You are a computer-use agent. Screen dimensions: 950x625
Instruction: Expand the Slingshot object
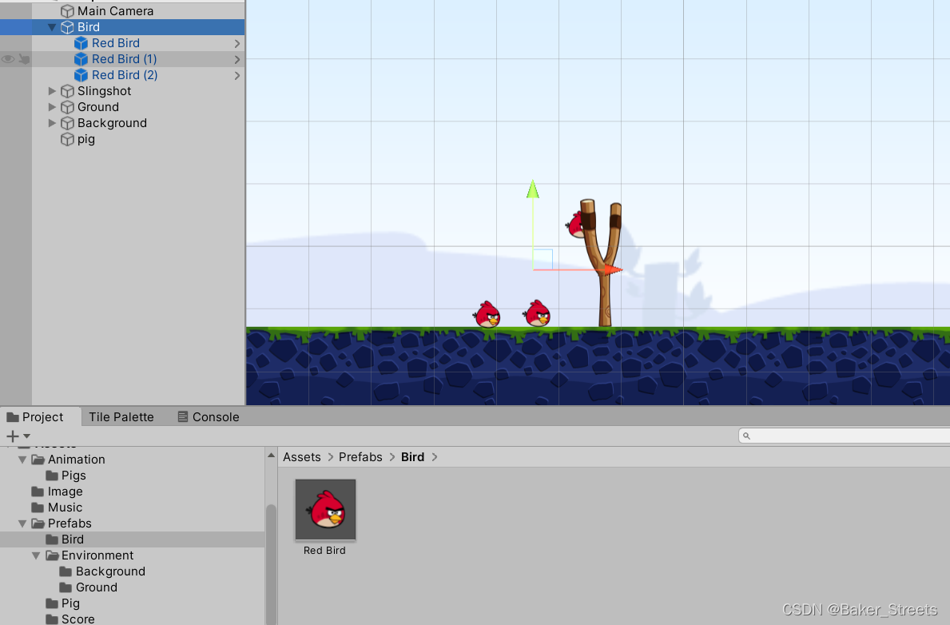point(52,91)
